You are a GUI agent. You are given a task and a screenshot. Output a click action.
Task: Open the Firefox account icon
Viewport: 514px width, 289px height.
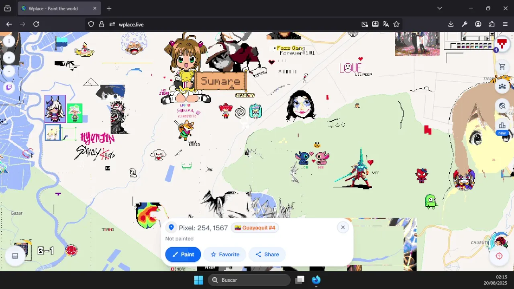[x=478, y=24]
